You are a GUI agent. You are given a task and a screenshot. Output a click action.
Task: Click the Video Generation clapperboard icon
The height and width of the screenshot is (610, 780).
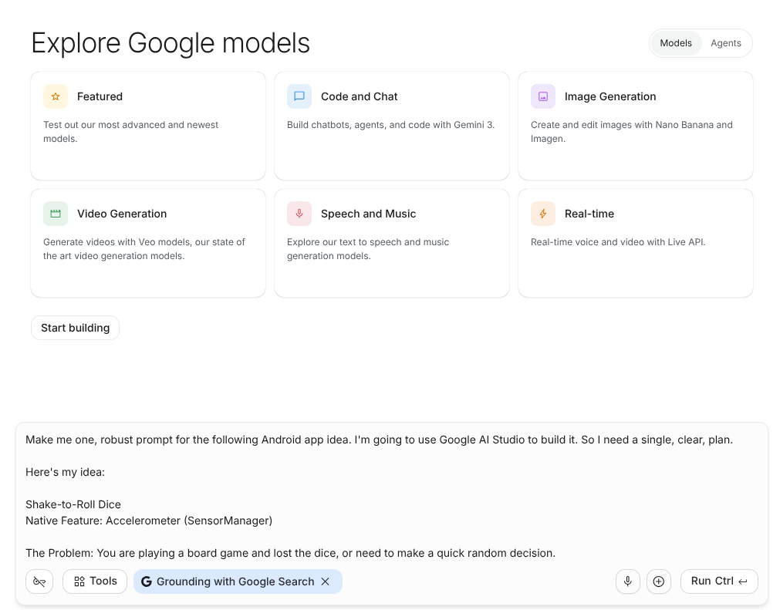[56, 214]
